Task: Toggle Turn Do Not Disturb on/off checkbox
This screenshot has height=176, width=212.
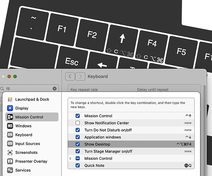Action: tap(77, 130)
